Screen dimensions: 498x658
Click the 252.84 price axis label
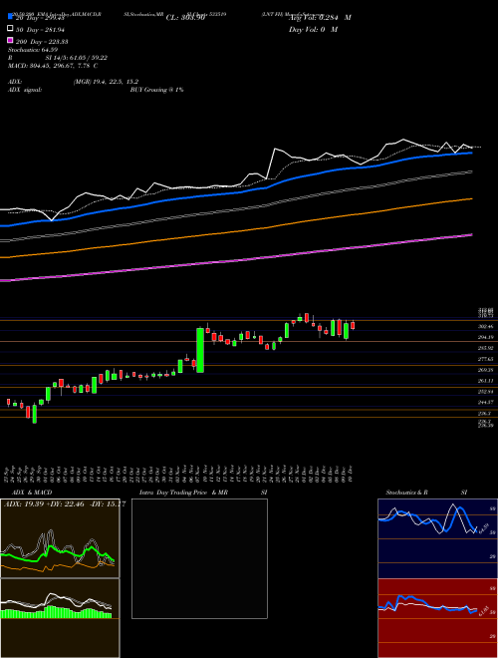pos(485,392)
